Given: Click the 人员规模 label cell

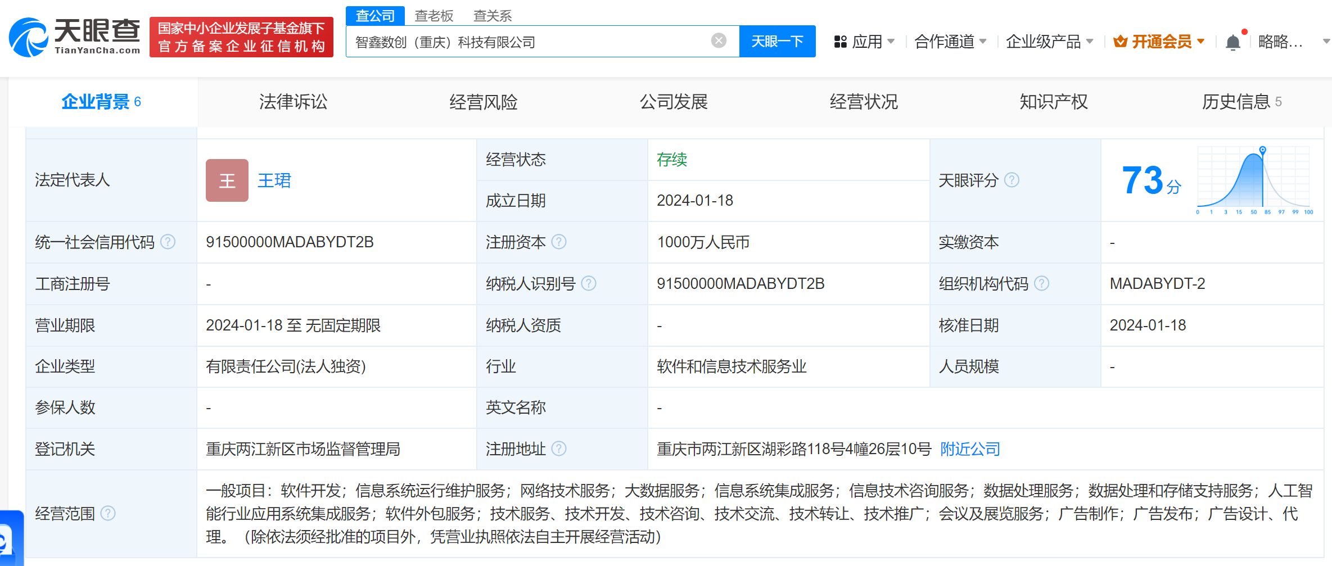Looking at the screenshot, I should point(1015,366).
